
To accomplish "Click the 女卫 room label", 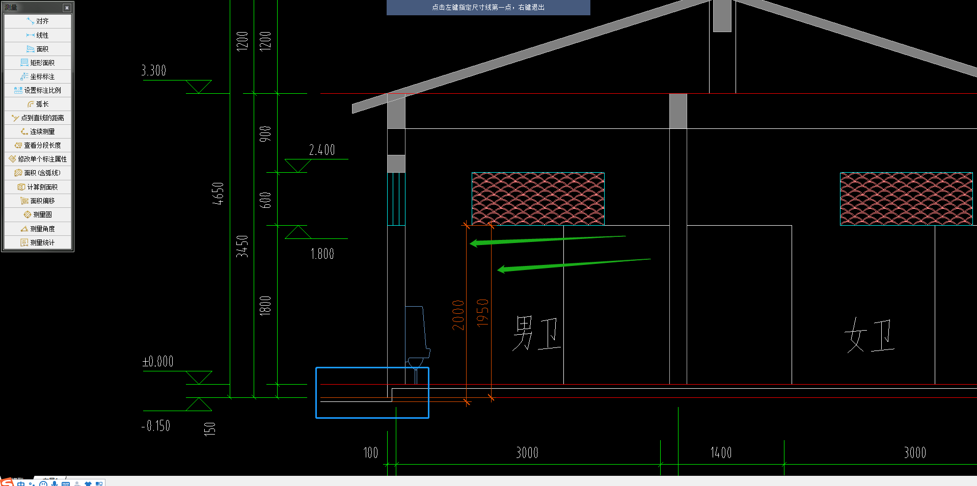I will click(870, 335).
